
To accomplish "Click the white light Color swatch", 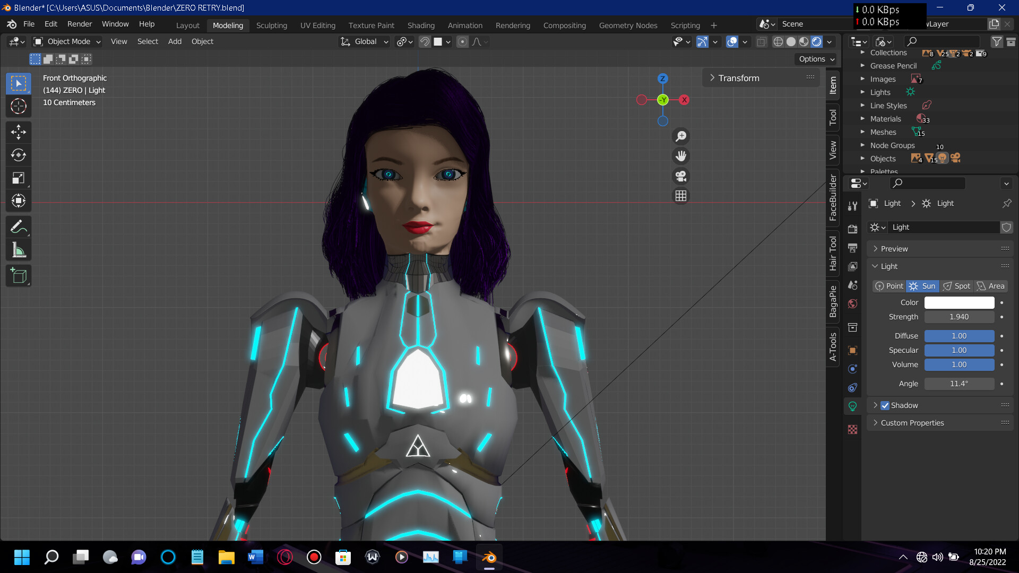I will [x=958, y=302].
